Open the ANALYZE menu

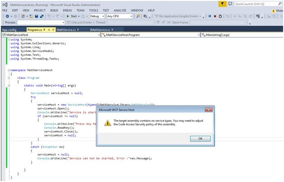pos(120,10)
